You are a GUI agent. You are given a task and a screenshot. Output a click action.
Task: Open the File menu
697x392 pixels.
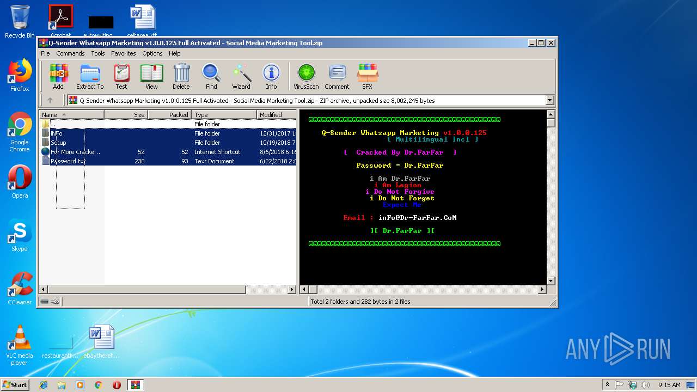point(45,53)
